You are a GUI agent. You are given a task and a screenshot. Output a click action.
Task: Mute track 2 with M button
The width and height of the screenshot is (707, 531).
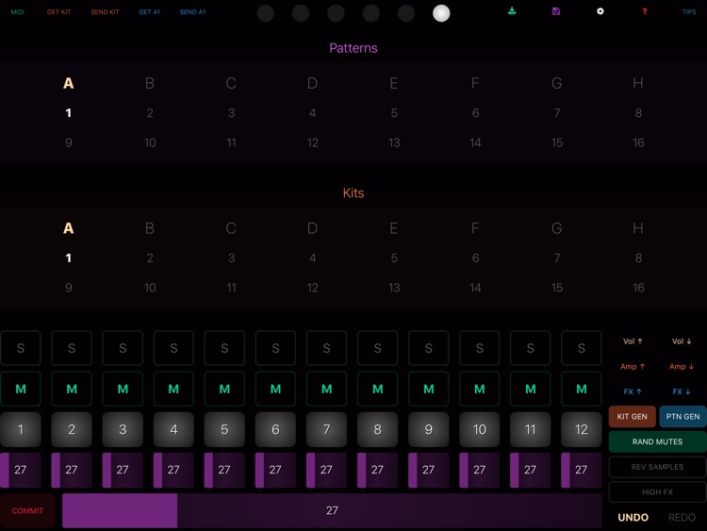[x=72, y=389]
